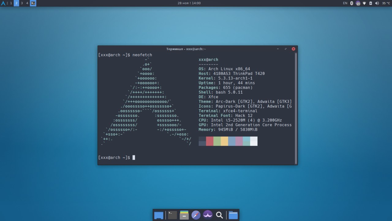The width and height of the screenshot is (392, 221).
Task: Click the 'CPU: Intel i5-2520M' line
Action: [240, 120]
